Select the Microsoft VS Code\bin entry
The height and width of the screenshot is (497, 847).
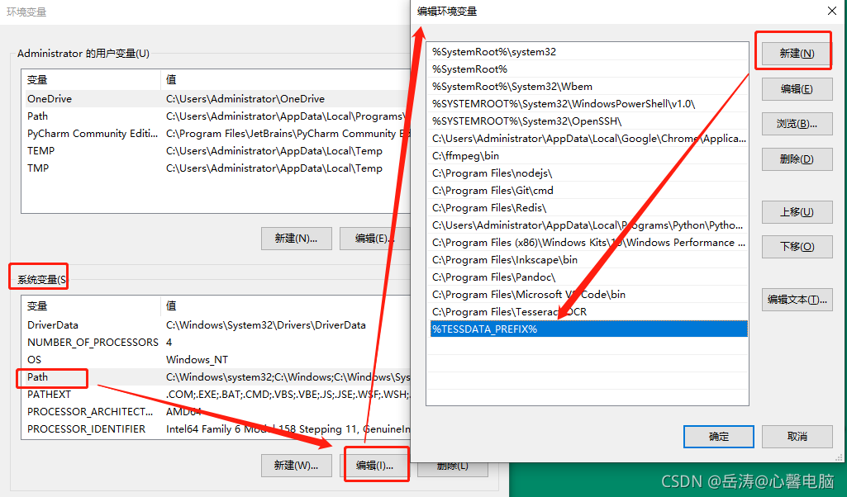(589, 294)
